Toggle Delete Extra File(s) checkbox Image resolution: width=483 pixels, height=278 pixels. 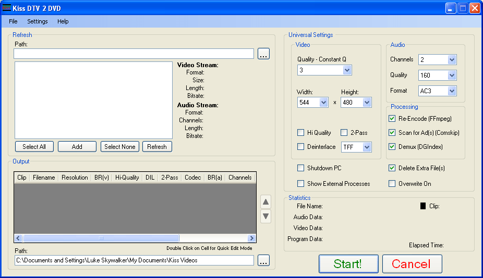tap(392, 168)
